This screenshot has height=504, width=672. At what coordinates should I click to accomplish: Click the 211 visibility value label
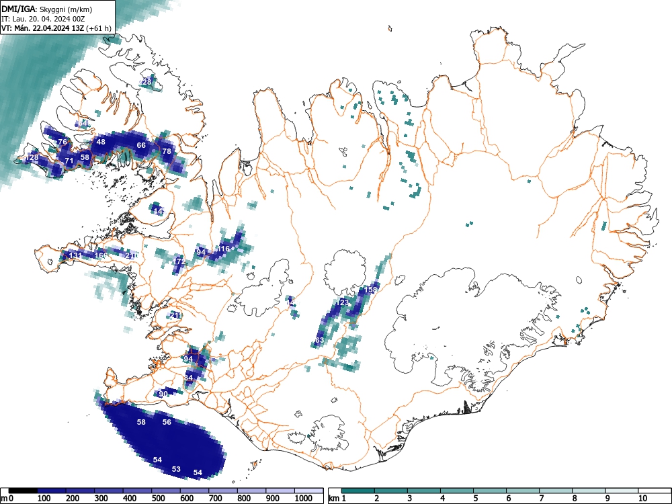click(175, 315)
